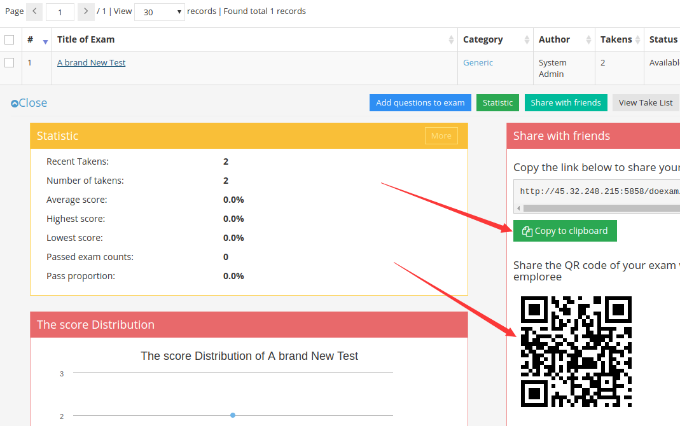Click the Average score label
680x426 pixels.
(77, 200)
